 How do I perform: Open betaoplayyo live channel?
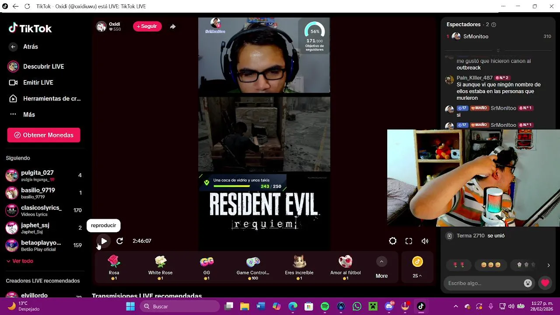44,245
